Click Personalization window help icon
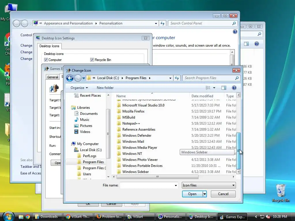This screenshot has height=221, width=295. click(x=235, y=32)
